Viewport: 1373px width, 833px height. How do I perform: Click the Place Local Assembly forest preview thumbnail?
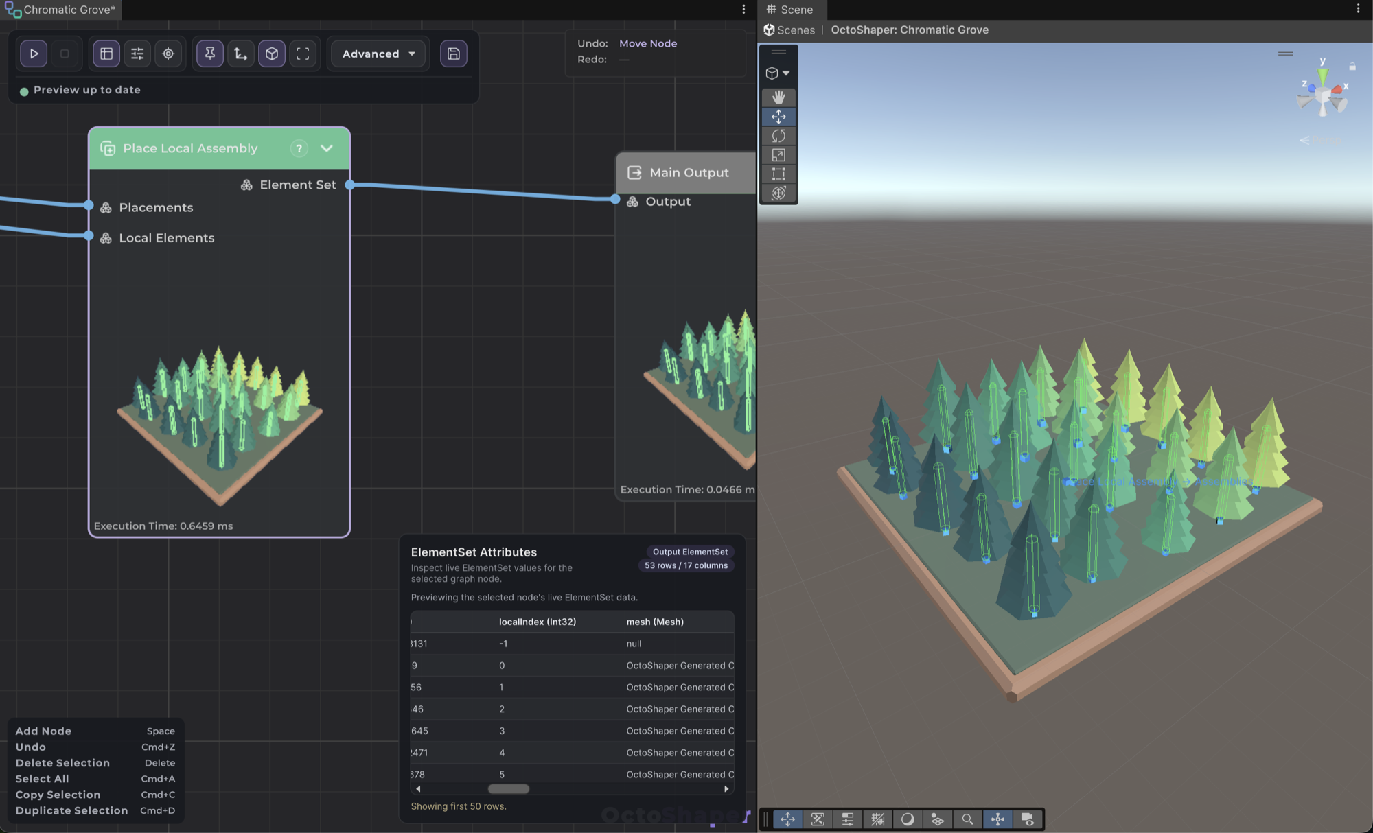coord(220,425)
